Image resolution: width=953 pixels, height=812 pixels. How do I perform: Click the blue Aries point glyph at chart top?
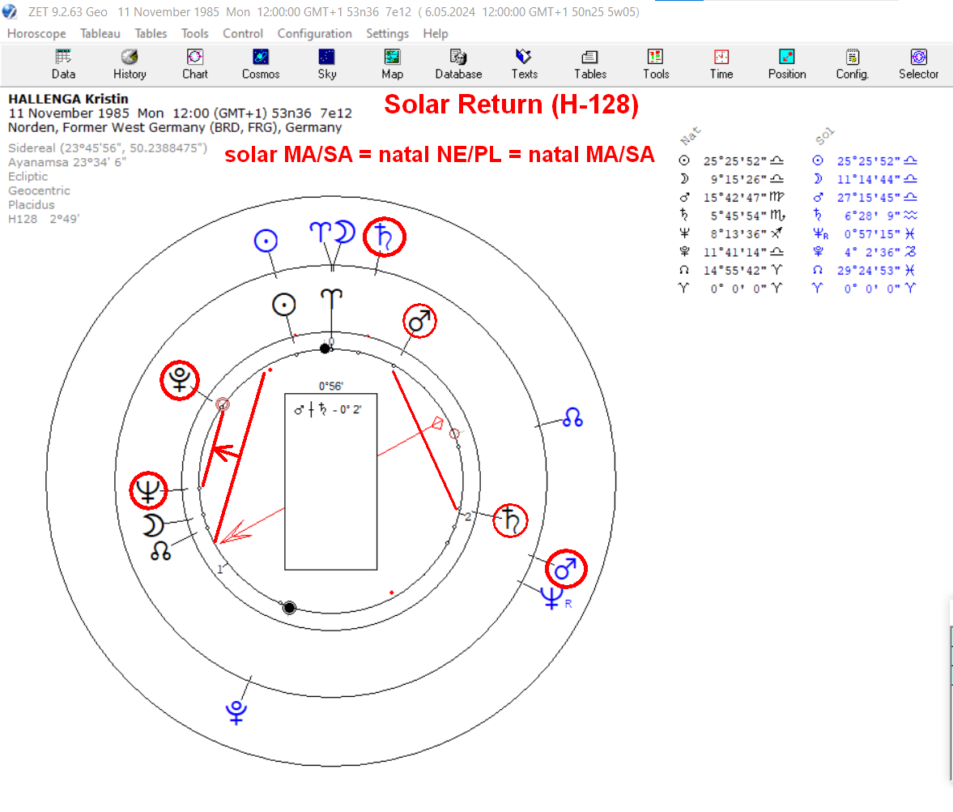321,232
